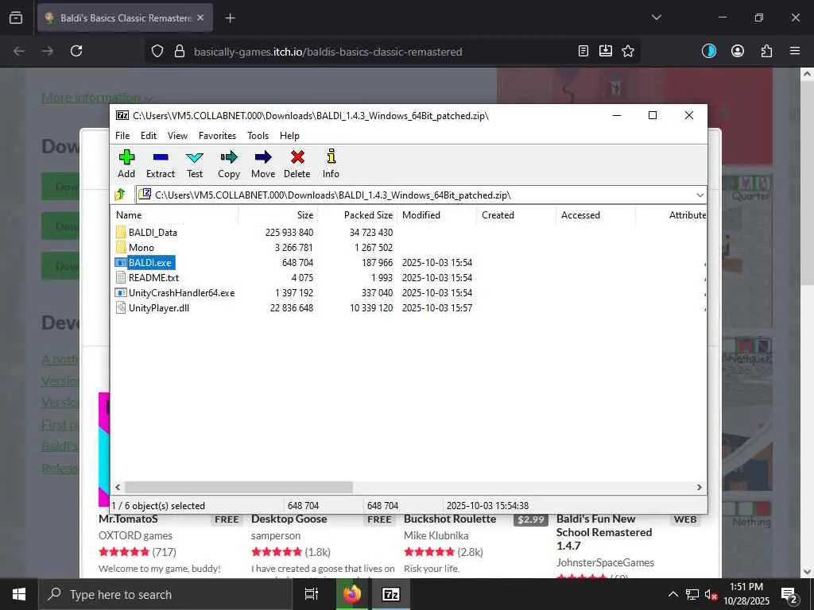
Task: Open the Favorites menu
Action: tap(217, 135)
